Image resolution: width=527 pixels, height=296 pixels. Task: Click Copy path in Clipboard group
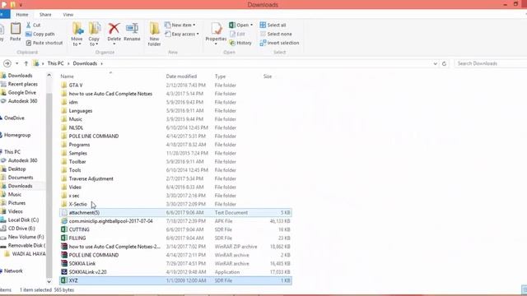tap(40, 34)
